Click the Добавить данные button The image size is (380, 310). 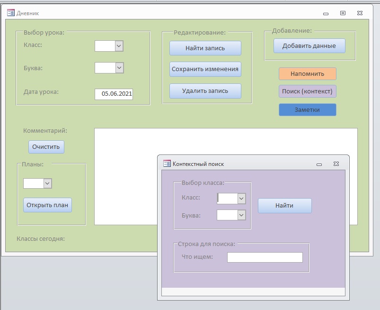pos(309,46)
